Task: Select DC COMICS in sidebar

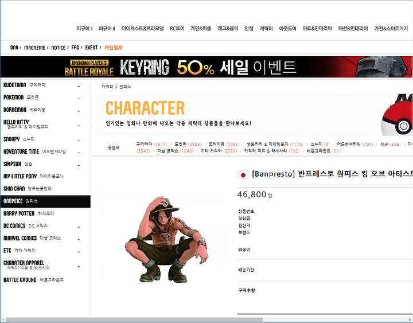Action: (26, 226)
